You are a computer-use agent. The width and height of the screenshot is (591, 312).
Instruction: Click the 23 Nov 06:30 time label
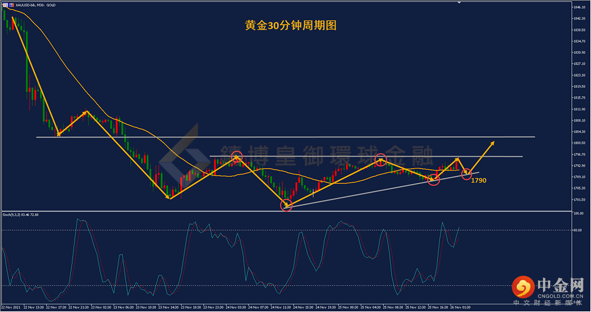click(x=124, y=307)
